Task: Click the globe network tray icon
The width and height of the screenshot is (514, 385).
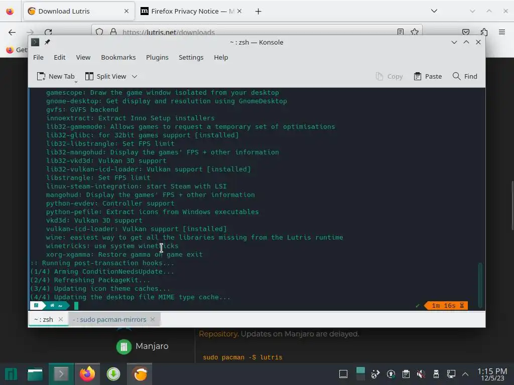Action: [x=375, y=374]
